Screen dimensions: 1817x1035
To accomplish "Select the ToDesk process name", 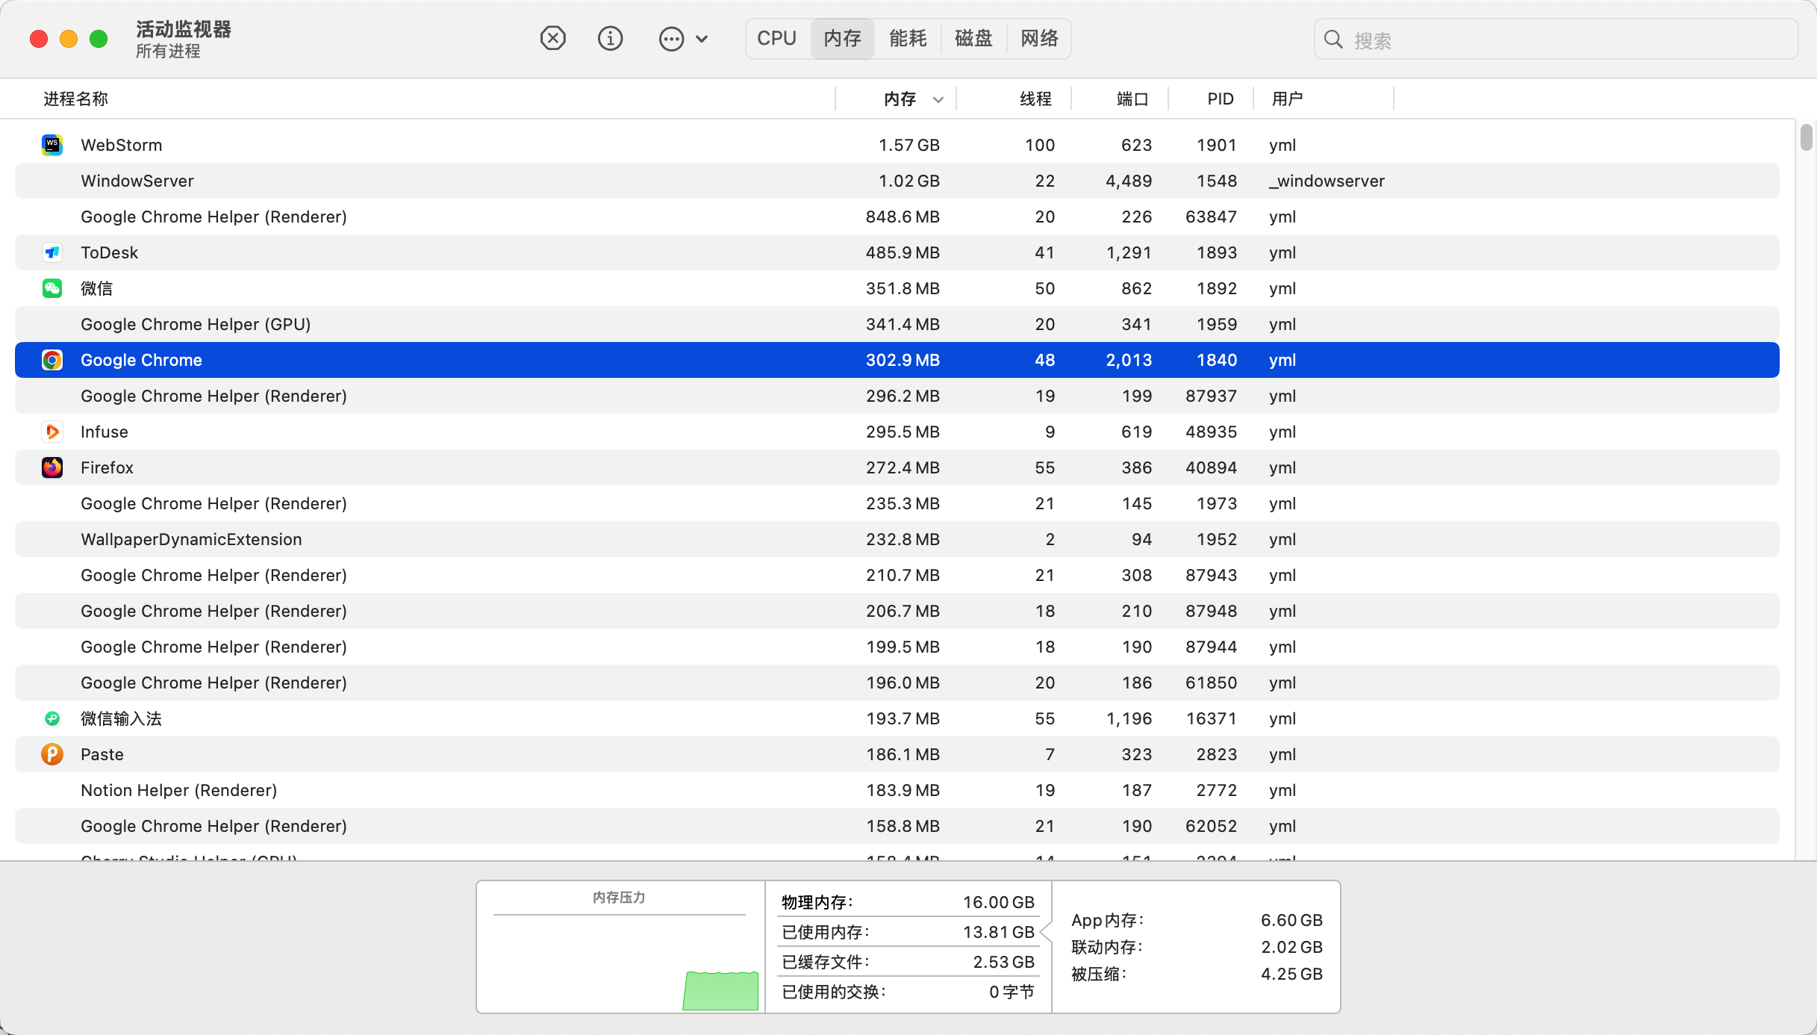I will click(x=110, y=252).
